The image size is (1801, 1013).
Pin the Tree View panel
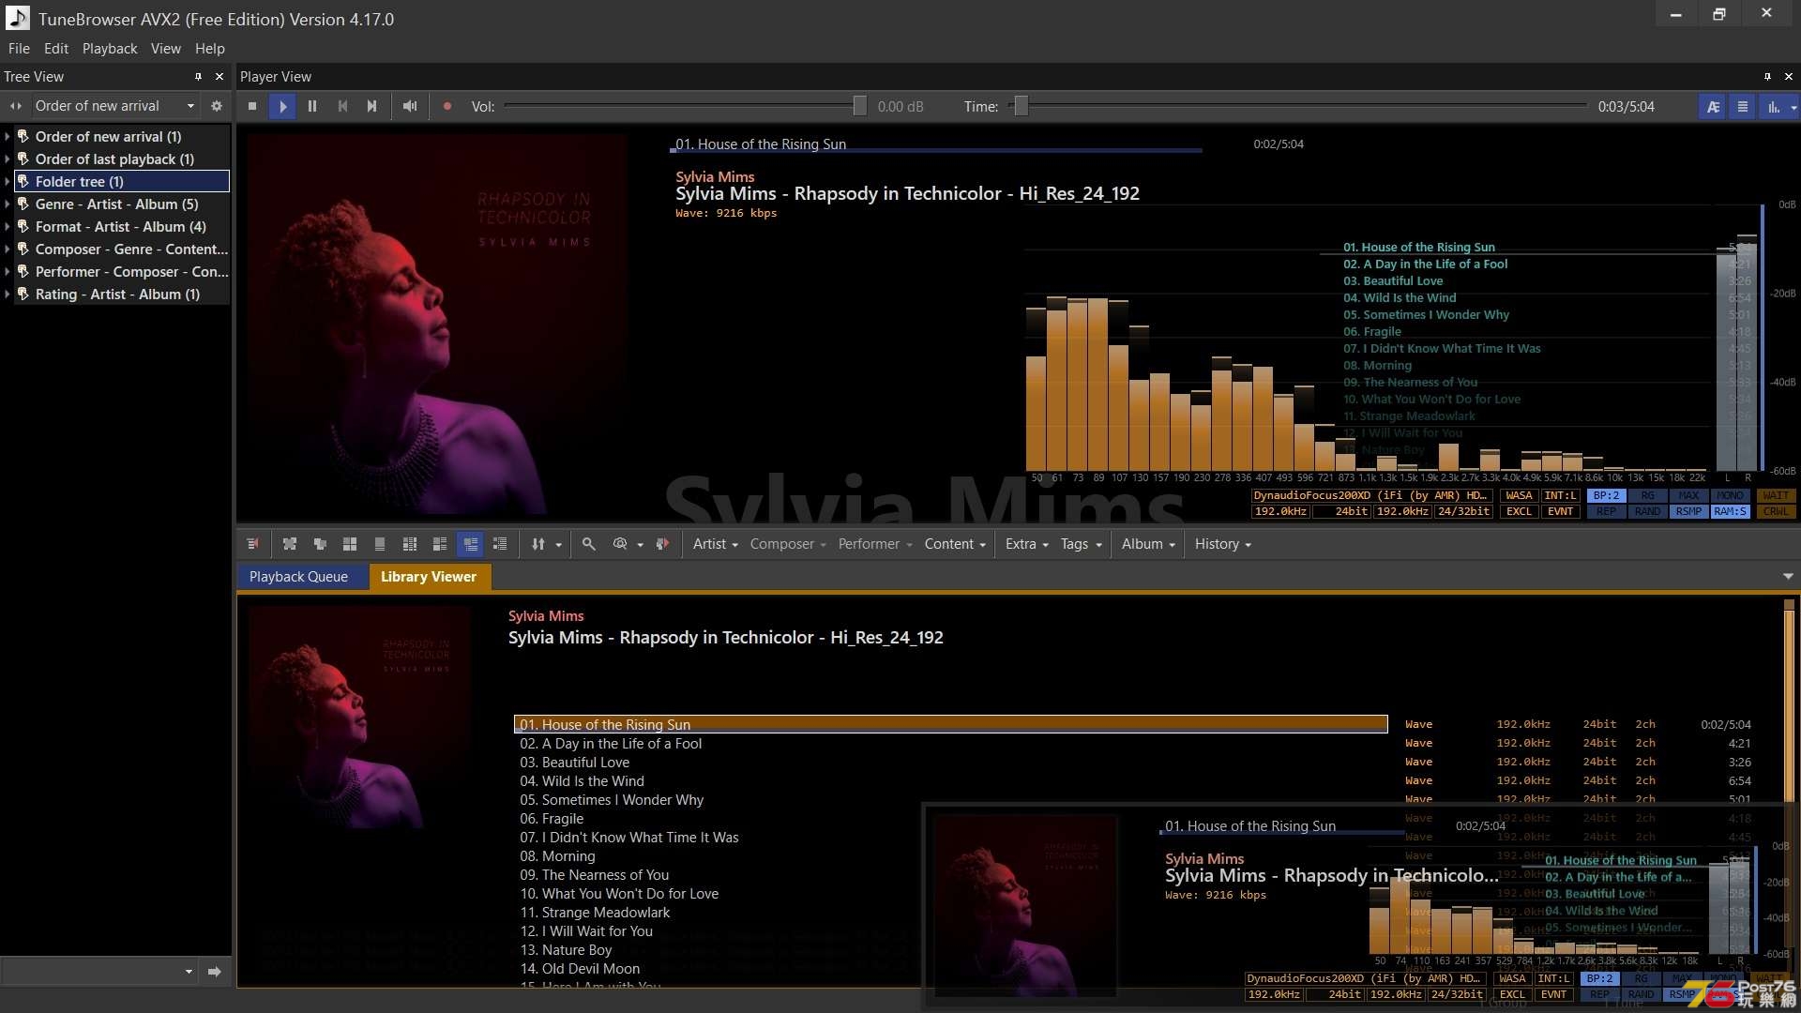pyautogui.click(x=198, y=77)
